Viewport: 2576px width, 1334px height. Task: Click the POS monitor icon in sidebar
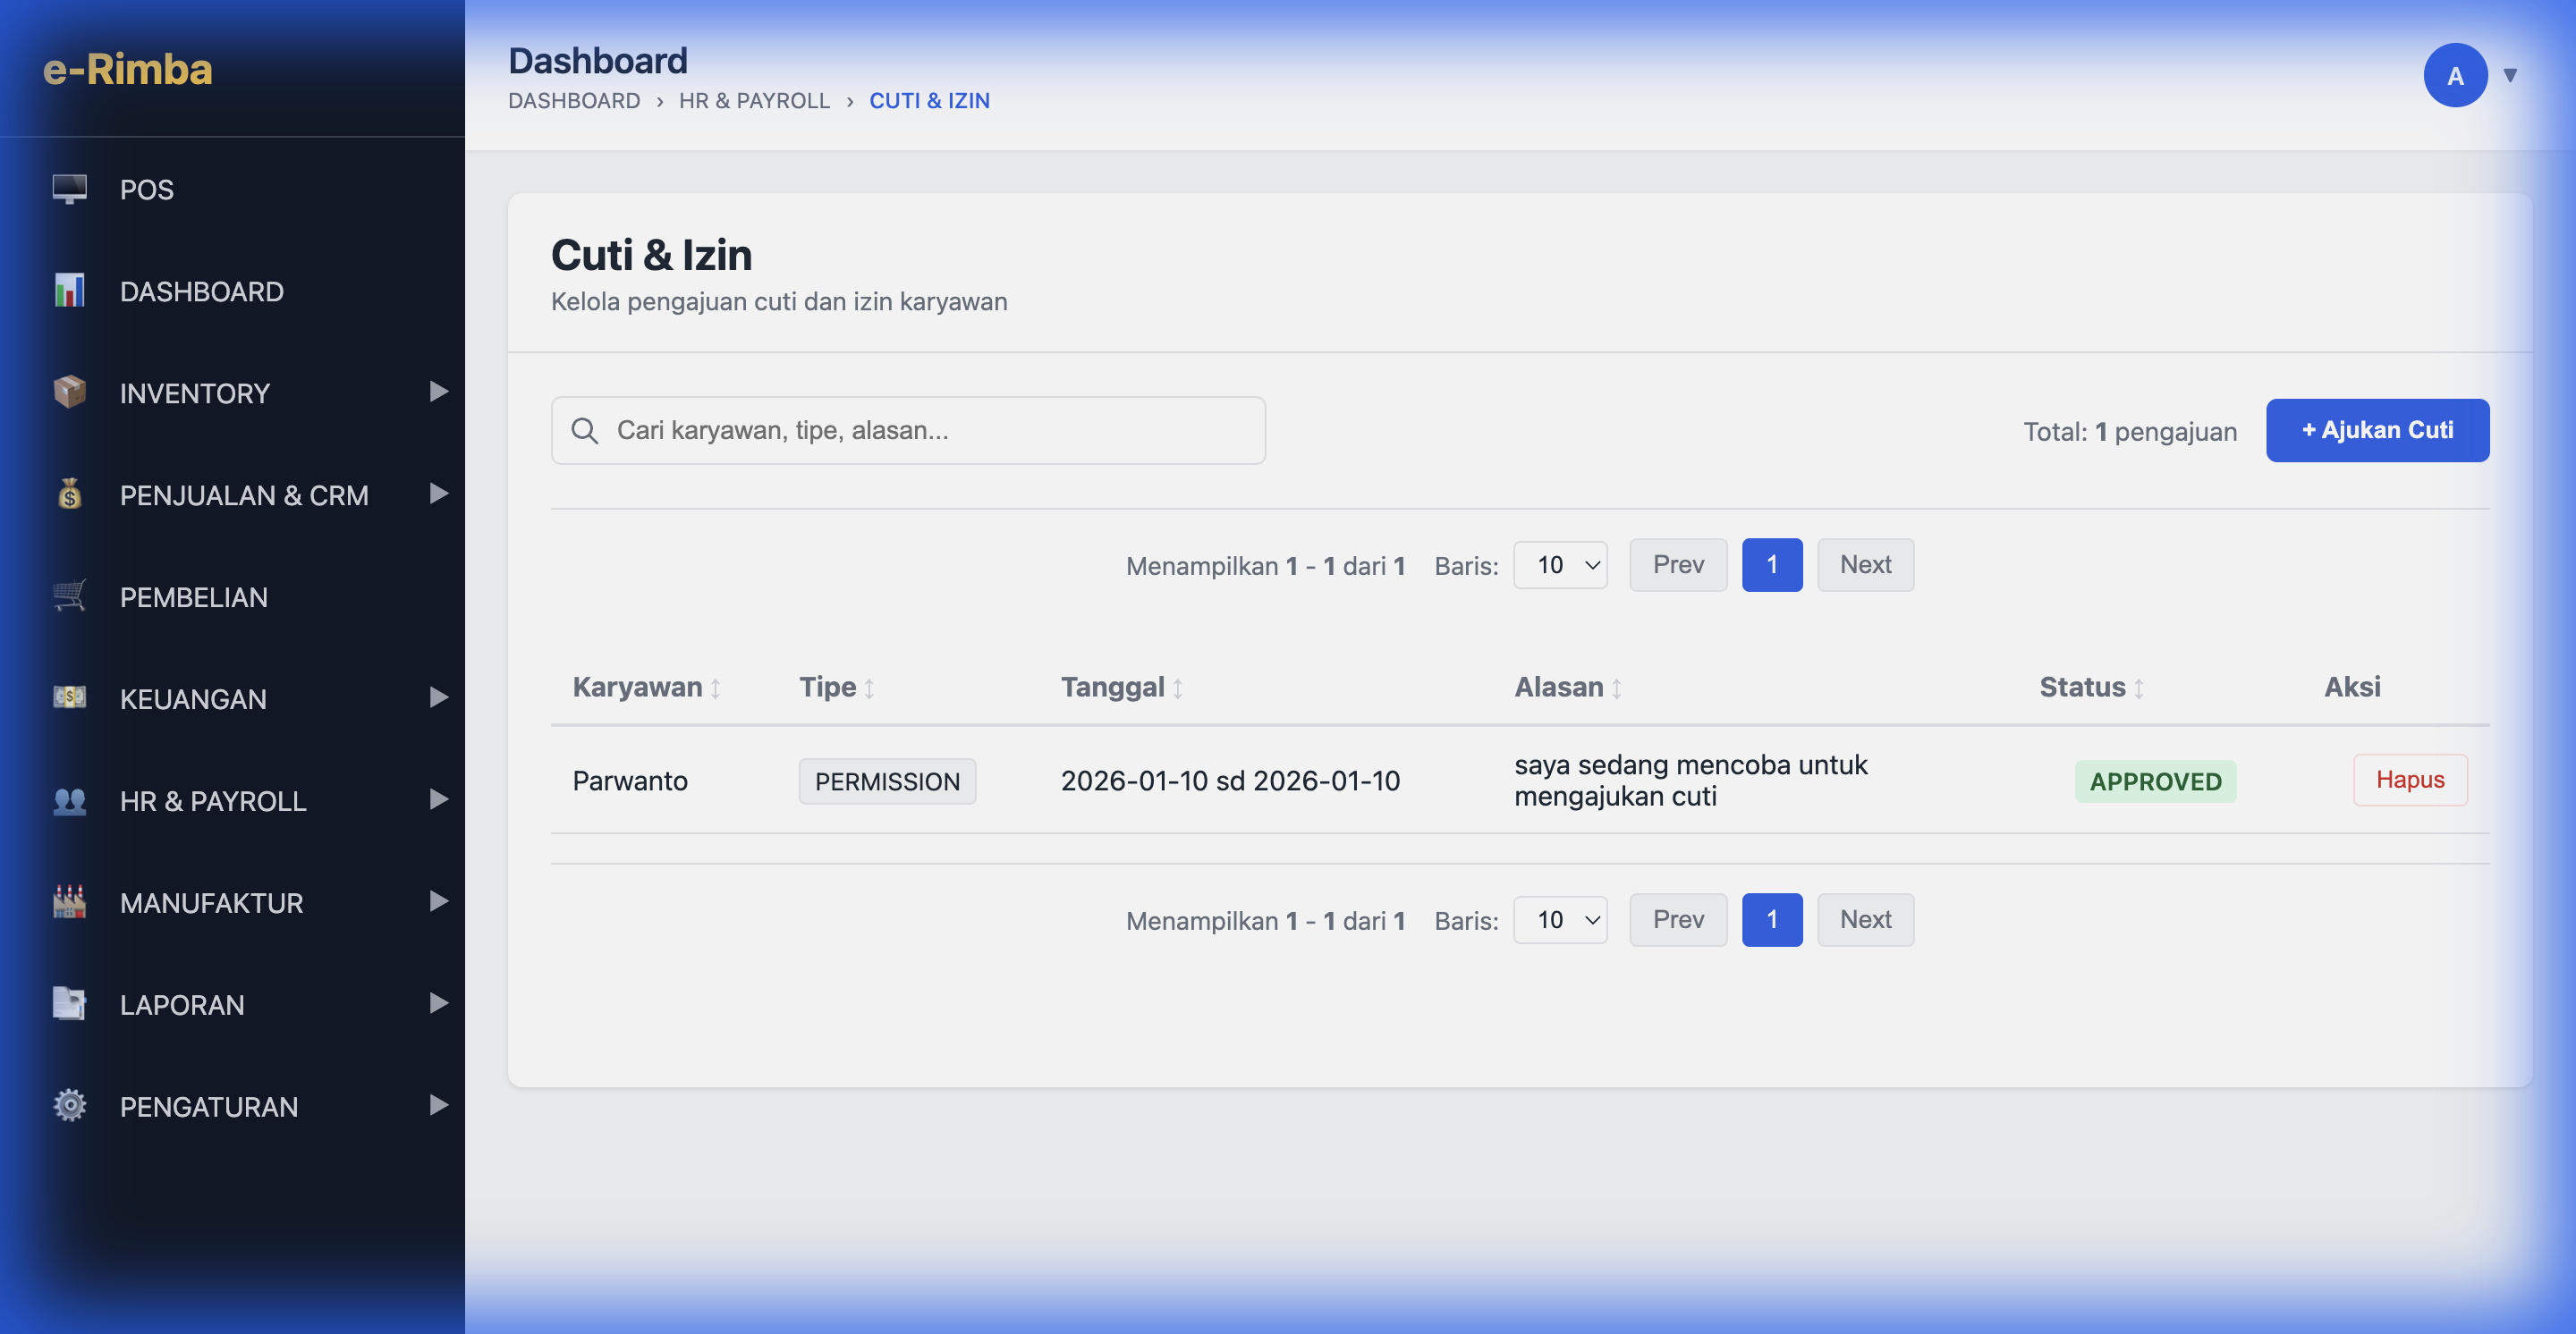(69, 189)
